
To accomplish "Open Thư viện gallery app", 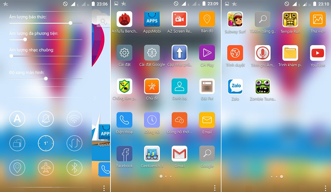I will coord(318,19).
